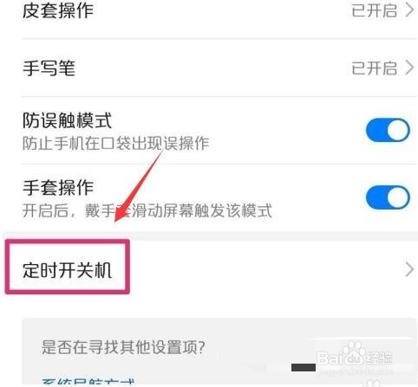Turn off the 防误触模式 switch
The width and height of the screenshot is (418, 387).
(x=388, y=130)
